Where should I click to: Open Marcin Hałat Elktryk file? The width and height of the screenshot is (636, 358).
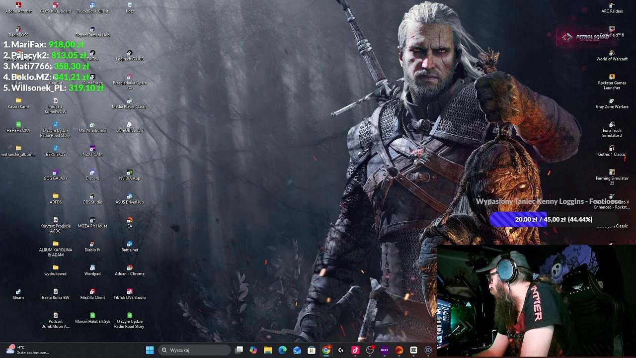[92, 318]
